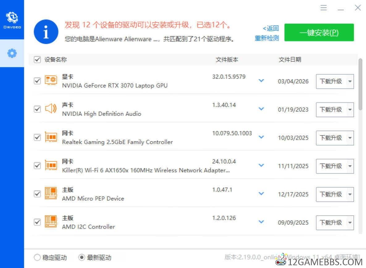The width and height of the screenshot is (366, 268).
Task: Open 下载升级 dropdown arrow for Killer Wi-Fi
Action: click(350, 166)
